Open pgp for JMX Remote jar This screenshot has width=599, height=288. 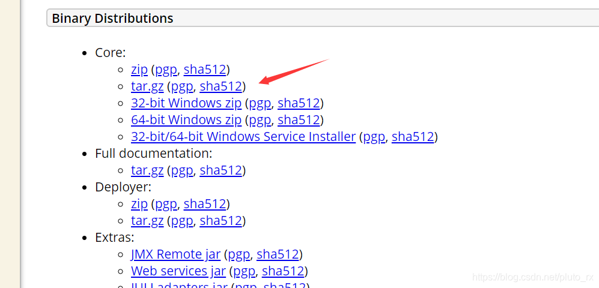coord(239,254)
